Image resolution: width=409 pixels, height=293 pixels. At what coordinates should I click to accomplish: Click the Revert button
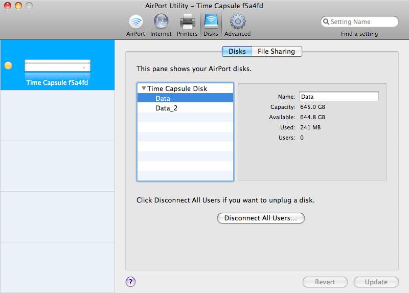coord(325,282)
